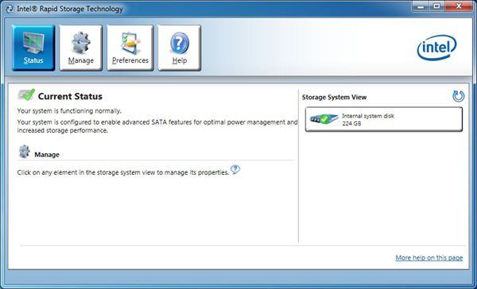The height and width of the screenshot is (289, 477).
Task: Click the Storage System View heading
Action: pyautogui.click(x=334, y=97)
